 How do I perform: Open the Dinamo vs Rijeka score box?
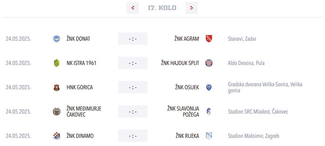pyautogui.click(x=133, y=136)
